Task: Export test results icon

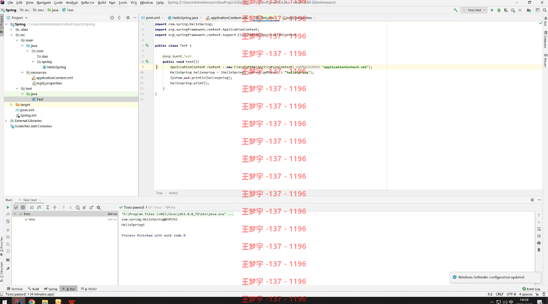Action: (x=91, y=207)
